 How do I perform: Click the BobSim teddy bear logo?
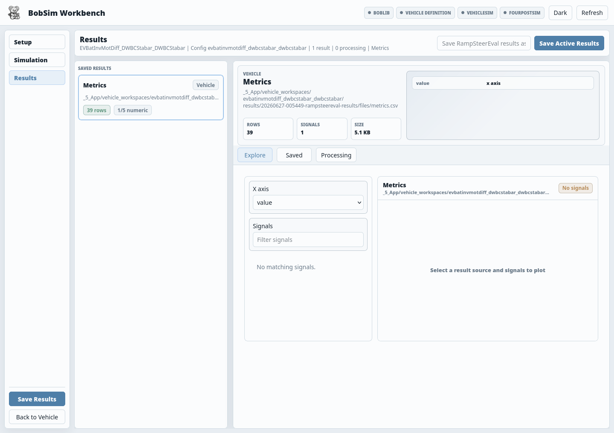click(x=14, y=13)
